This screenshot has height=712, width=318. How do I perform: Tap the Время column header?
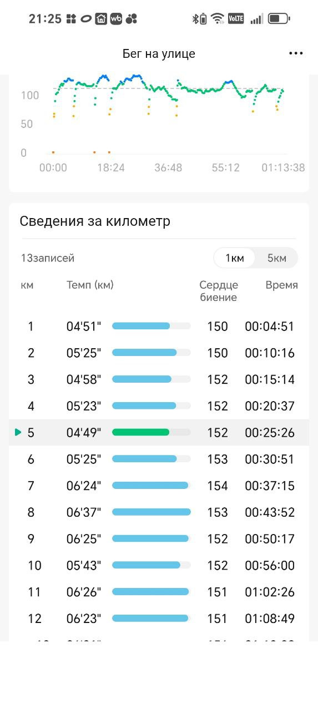(281, 285)
